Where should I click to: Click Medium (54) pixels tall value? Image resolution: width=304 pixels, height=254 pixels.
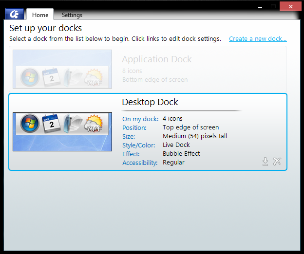[195, 136]
